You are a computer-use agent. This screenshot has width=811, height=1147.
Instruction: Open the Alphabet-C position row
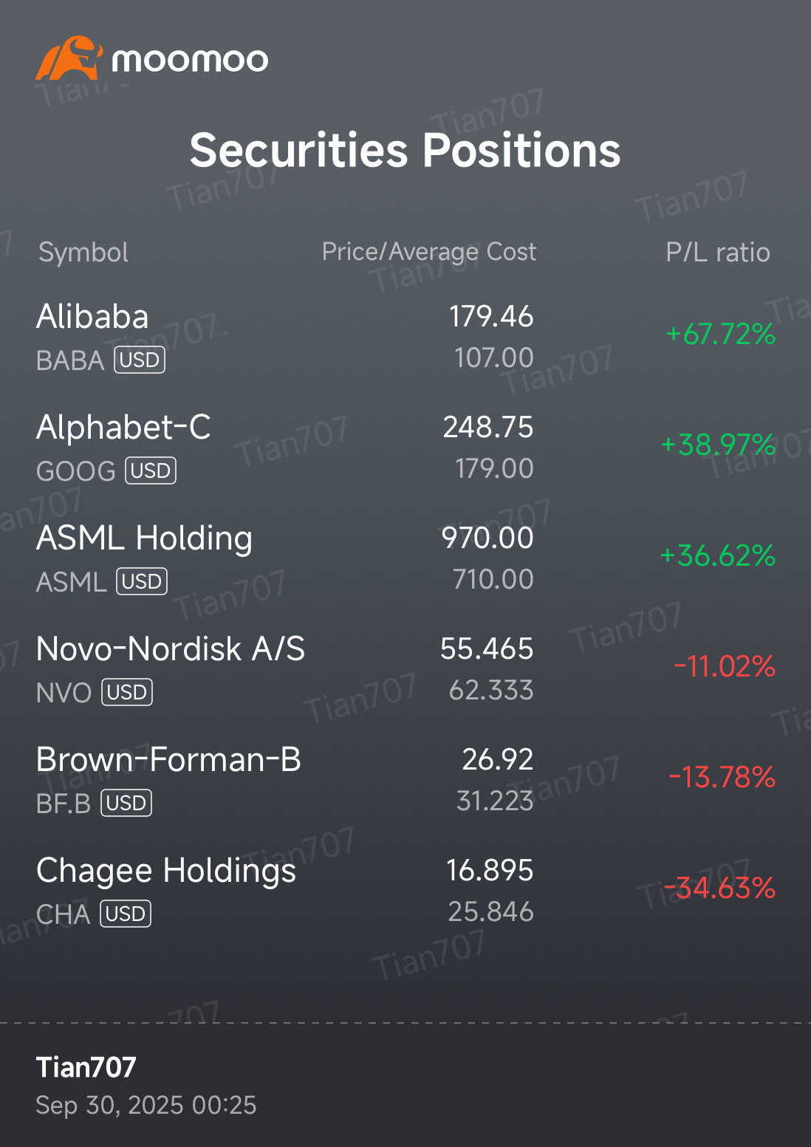(x=123, y=428)
